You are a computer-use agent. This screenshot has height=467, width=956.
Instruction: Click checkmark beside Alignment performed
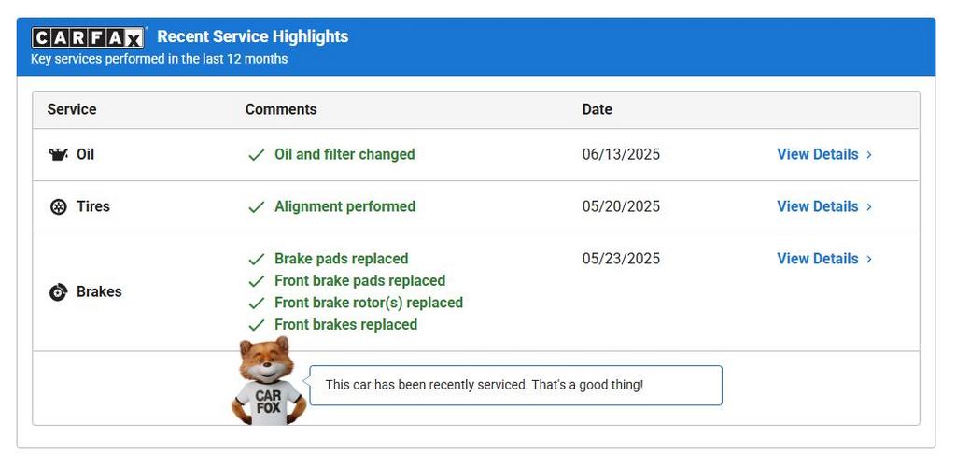click(x=257, y=207)
